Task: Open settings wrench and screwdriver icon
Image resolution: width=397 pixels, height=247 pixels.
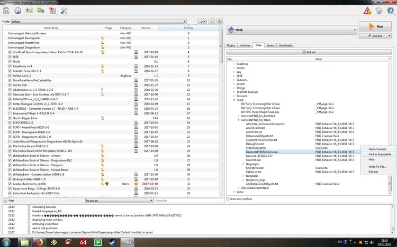Action: point(64,11)
